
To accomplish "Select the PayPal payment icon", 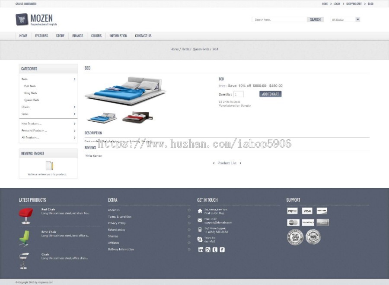I will pyautogui.click(x=292, y=211).
